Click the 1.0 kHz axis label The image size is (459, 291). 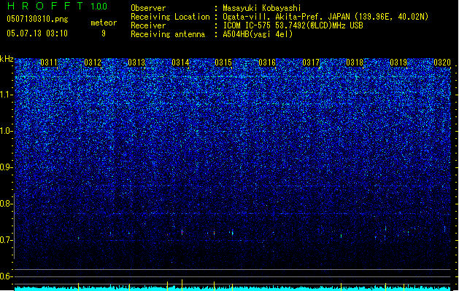coord(7,131)
